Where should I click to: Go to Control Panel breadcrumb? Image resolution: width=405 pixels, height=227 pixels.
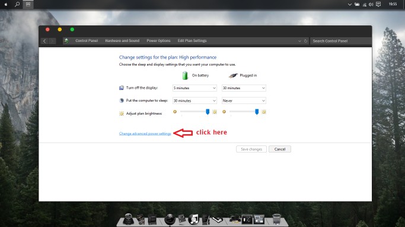pos(87,41)
